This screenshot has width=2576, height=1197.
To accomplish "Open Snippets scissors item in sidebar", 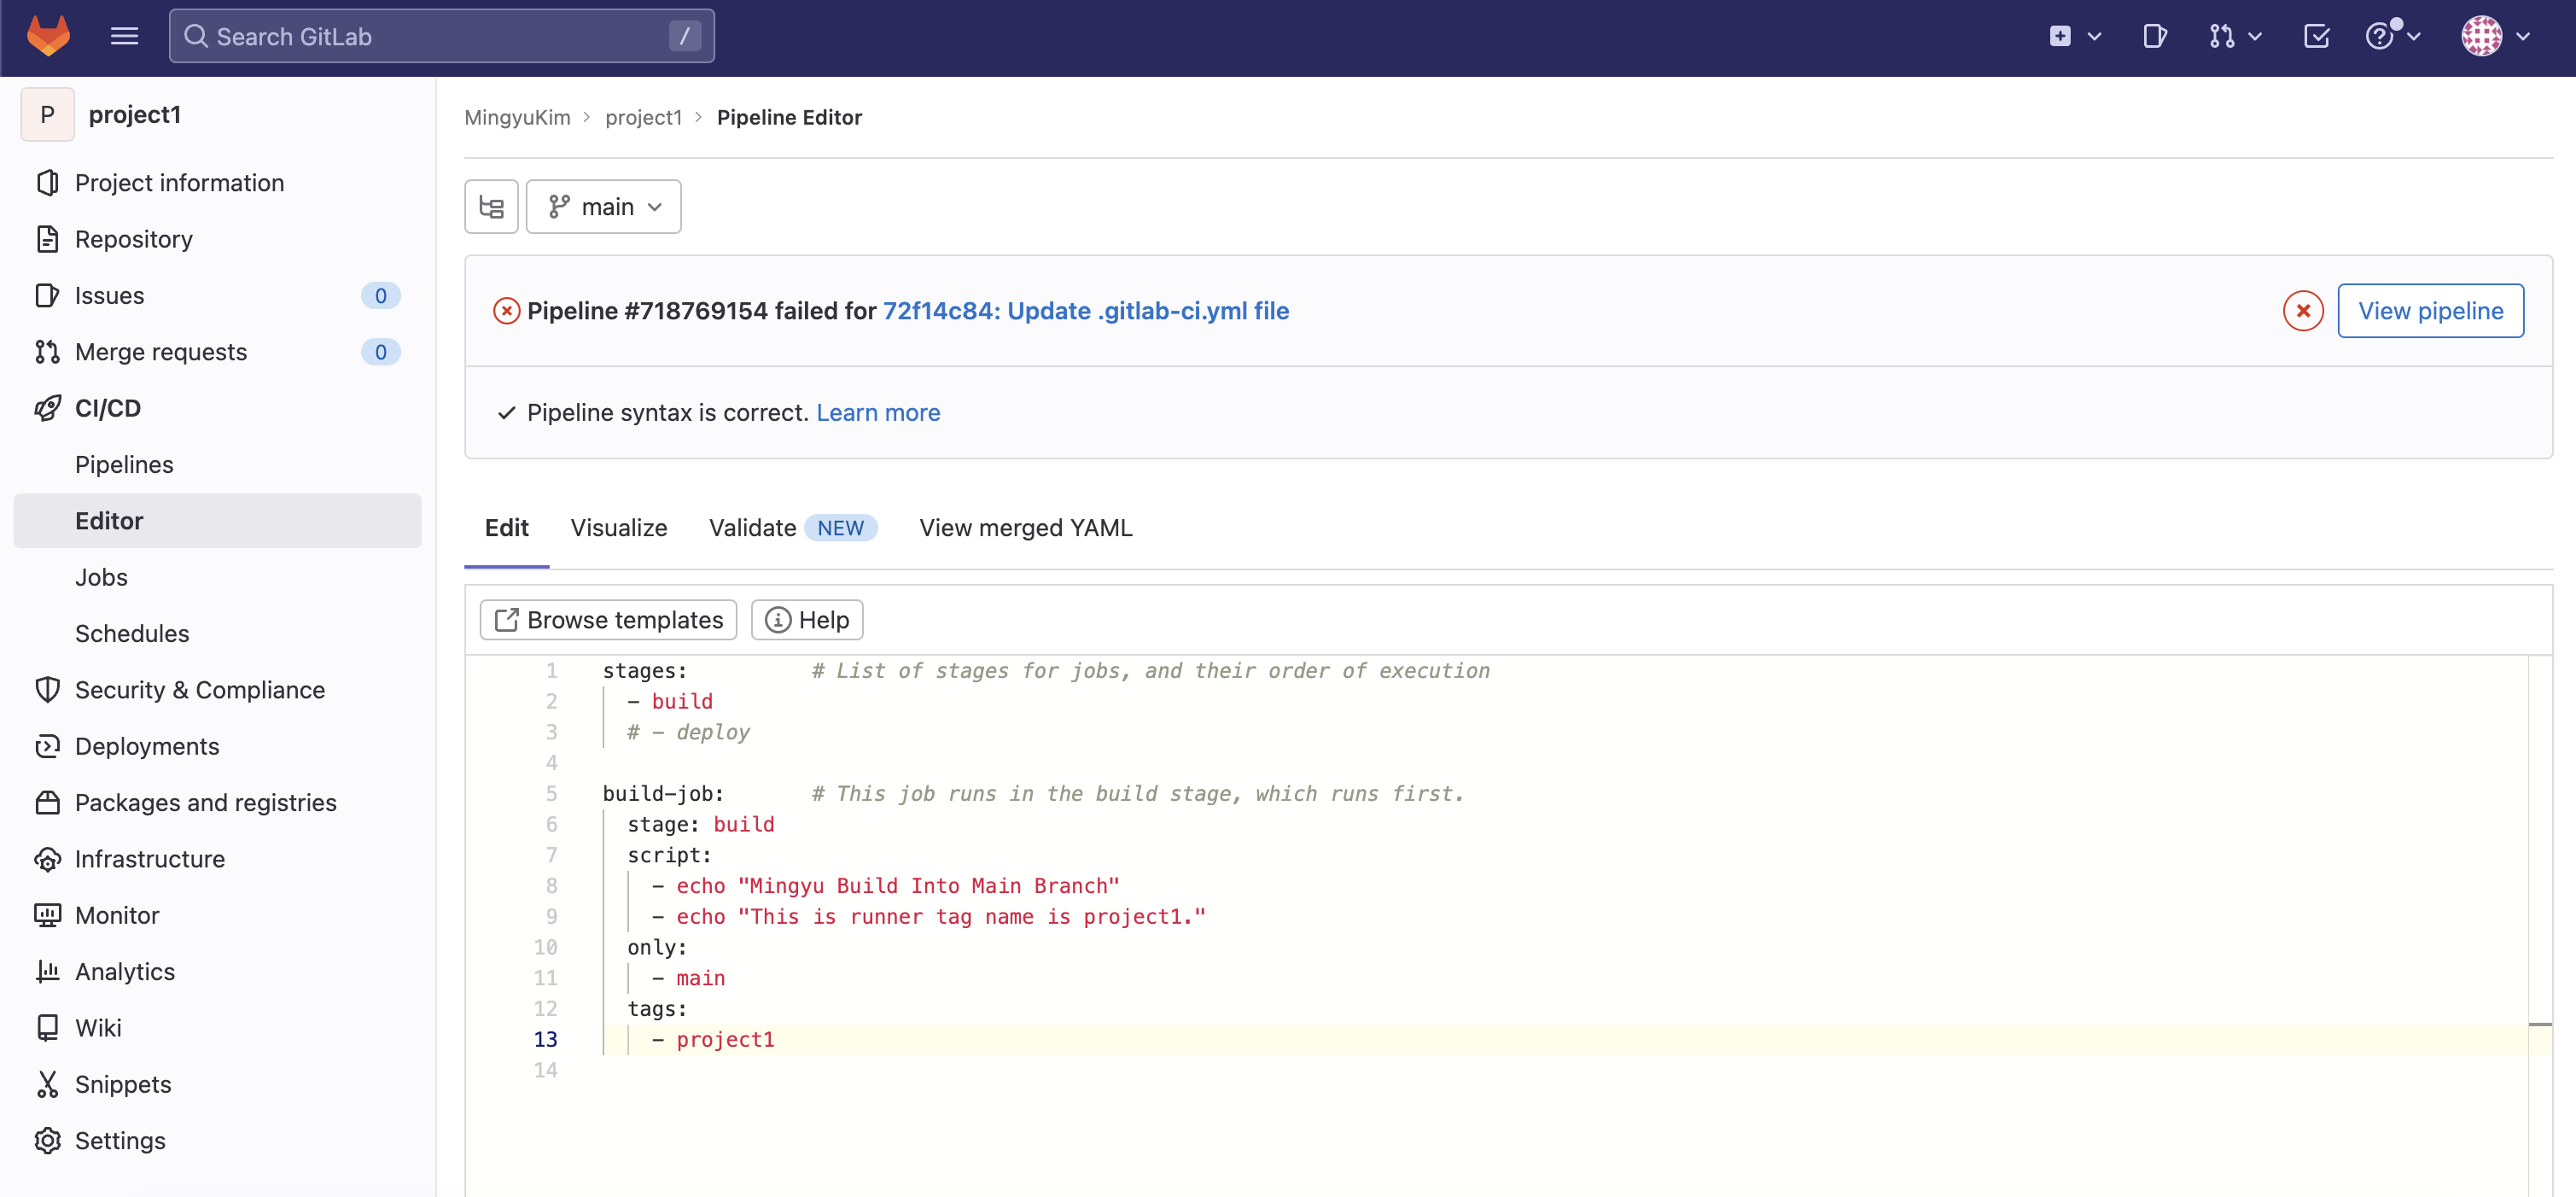I will coord(122,1084).
